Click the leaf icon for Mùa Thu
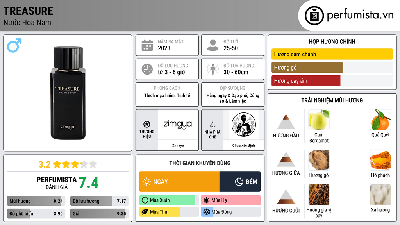 [x=145, y=212]
